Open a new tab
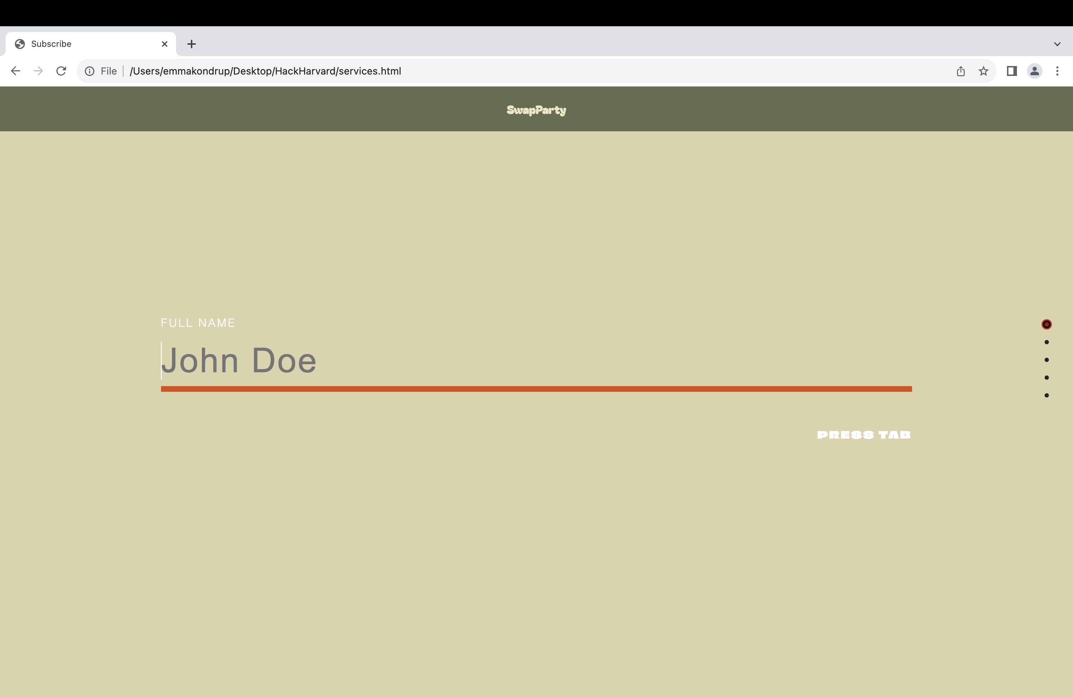The width and height of the screenshot is (1073, 697). (x=192, y=44)
